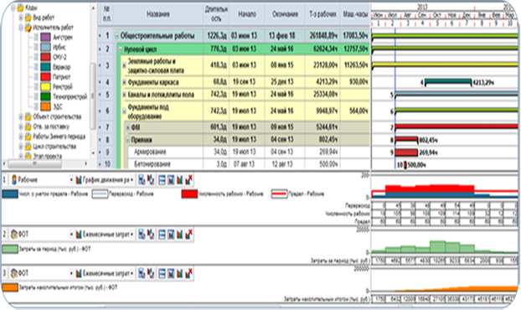Collapse the Нулевой цикл task group
The width and height of the screenshot is (521, 310).
point(121,49)
